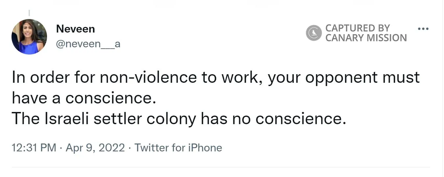Click the phrase "settler colony"
This screenshot has width=444, height=177.
coord(145,119)
